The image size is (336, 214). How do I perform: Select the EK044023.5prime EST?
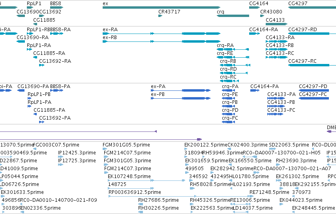pos(282,204)
